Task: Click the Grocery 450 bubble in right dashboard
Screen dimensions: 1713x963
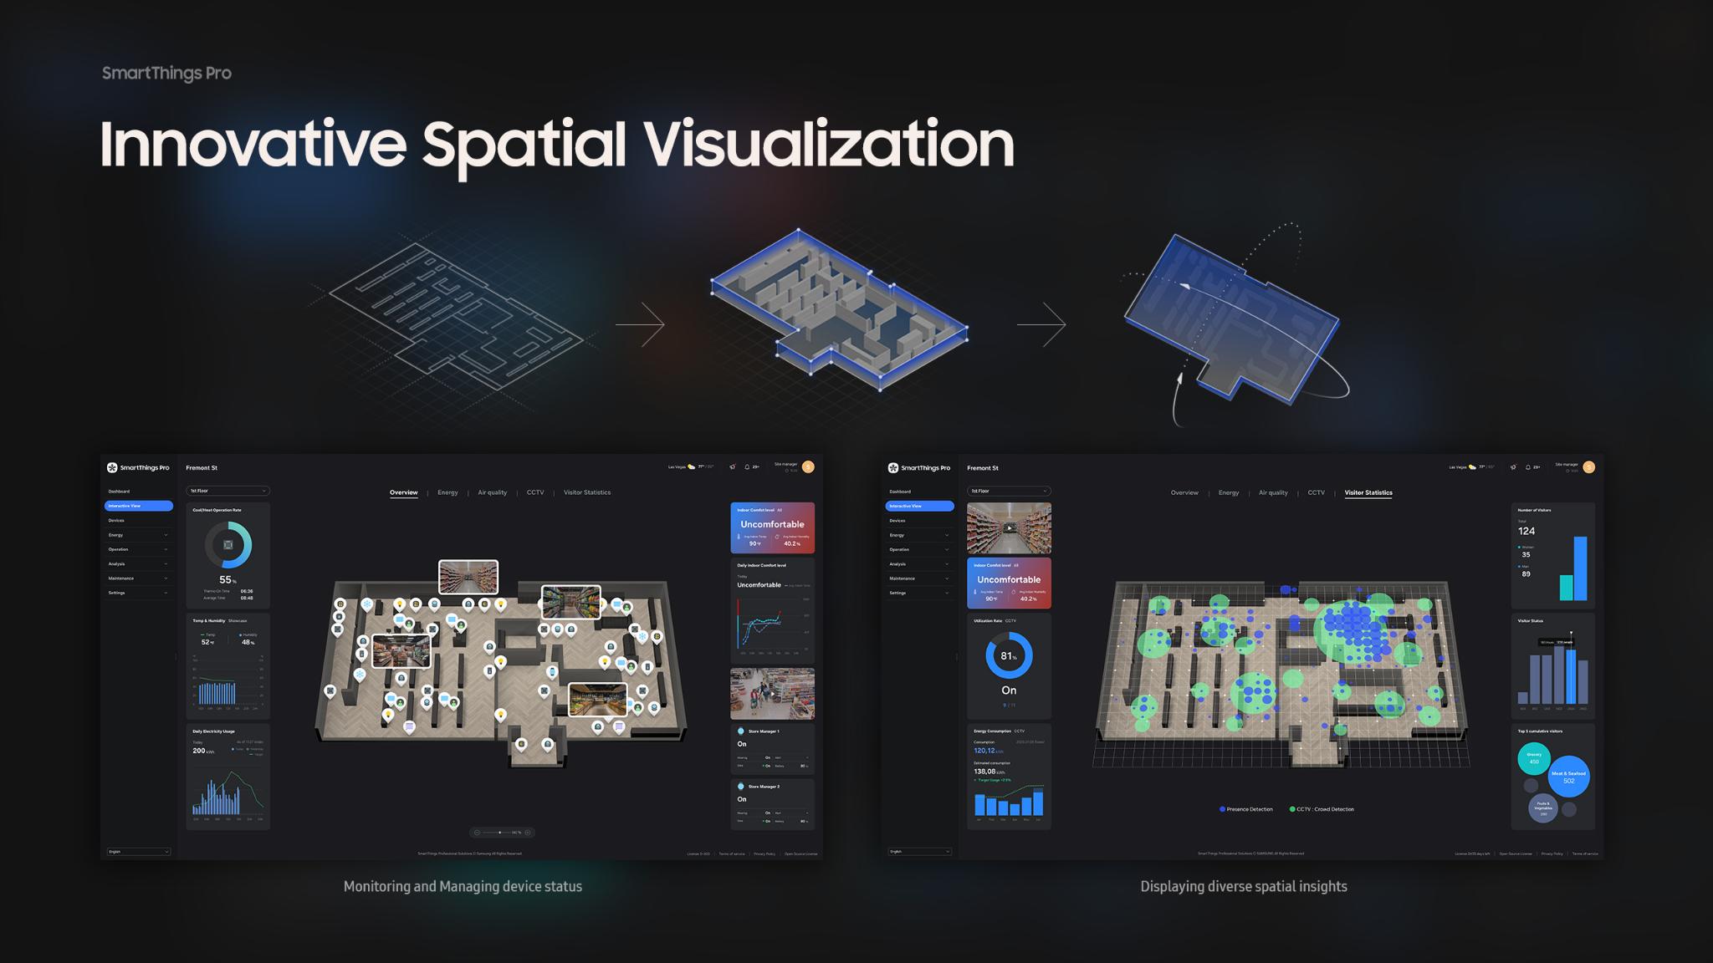Action: (1534, 758)
